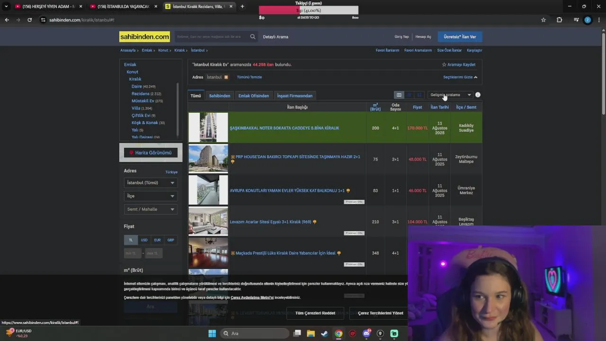The width and height of the screenshot is (606, 341).
Task: Click the Chrome icon on the taskbar
Action: pyautogui.click(x=339, y=333)
